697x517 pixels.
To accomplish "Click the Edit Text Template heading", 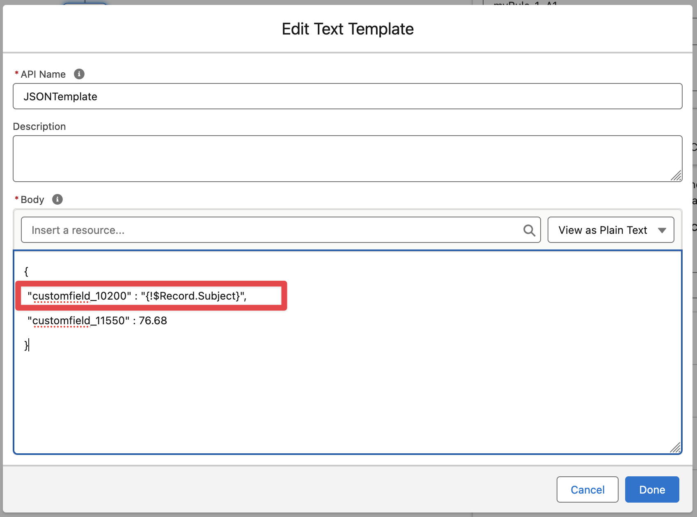I will (348, 29).
